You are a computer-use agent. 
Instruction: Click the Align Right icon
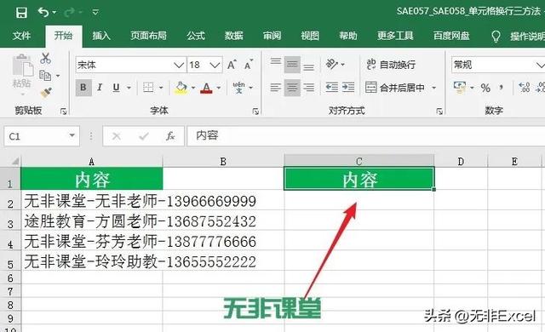point(308,88)
